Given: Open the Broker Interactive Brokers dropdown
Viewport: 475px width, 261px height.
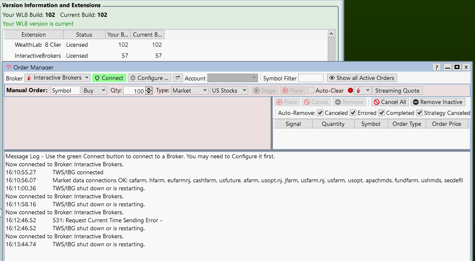Looking at the screenshot, I should pyautogui.click(x=57, y=78).
